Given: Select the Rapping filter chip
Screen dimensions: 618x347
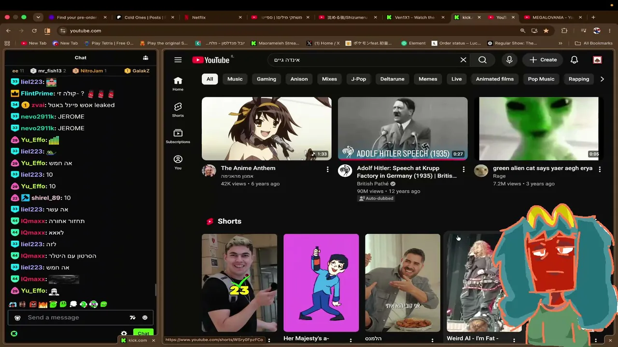Looking at the screenshot, I should (579, 79).
